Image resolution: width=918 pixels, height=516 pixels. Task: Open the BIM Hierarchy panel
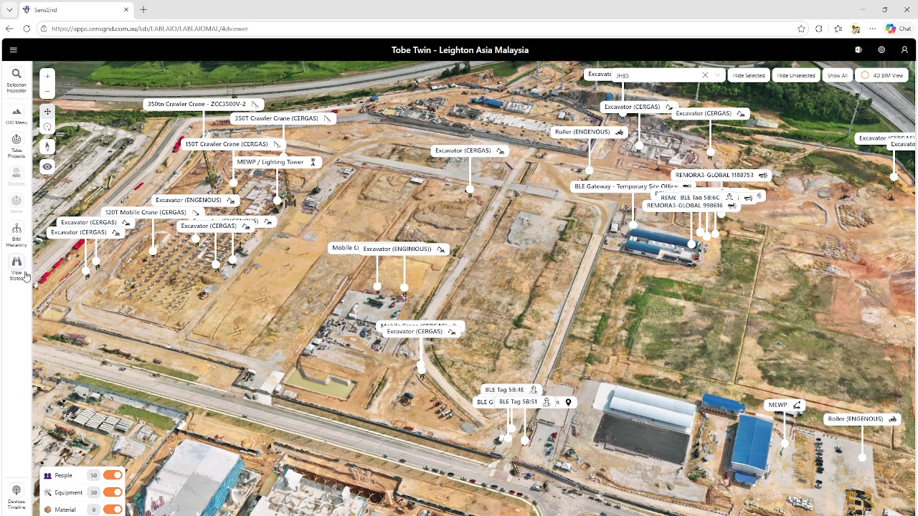point(16,234)
